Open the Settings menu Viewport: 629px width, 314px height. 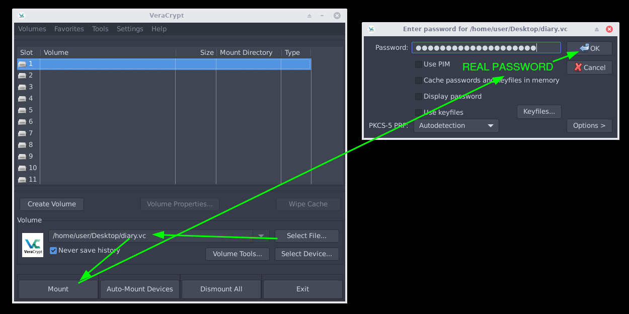click(130, 29)
